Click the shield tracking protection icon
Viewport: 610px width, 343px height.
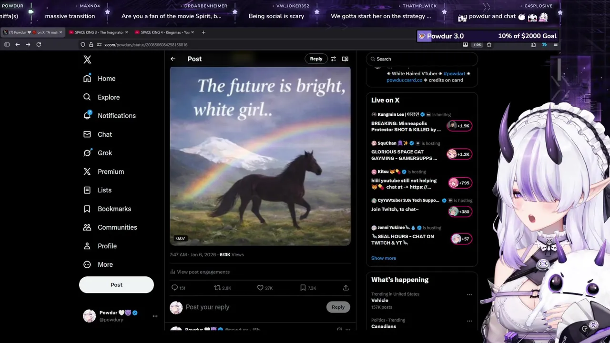[x=83, y=45]
